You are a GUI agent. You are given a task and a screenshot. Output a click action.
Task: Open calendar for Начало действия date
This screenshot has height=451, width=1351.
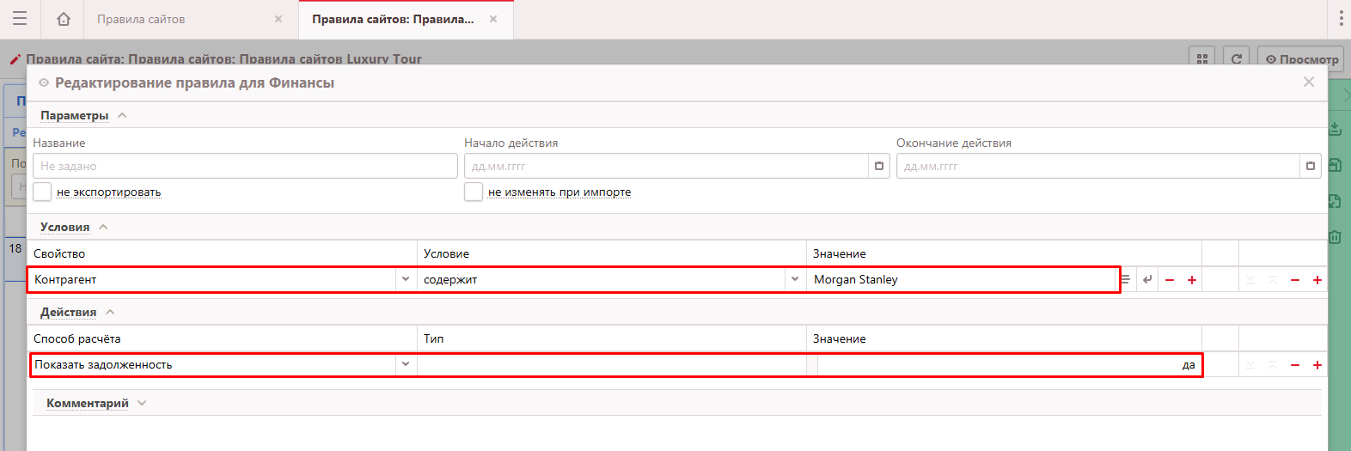879,166
